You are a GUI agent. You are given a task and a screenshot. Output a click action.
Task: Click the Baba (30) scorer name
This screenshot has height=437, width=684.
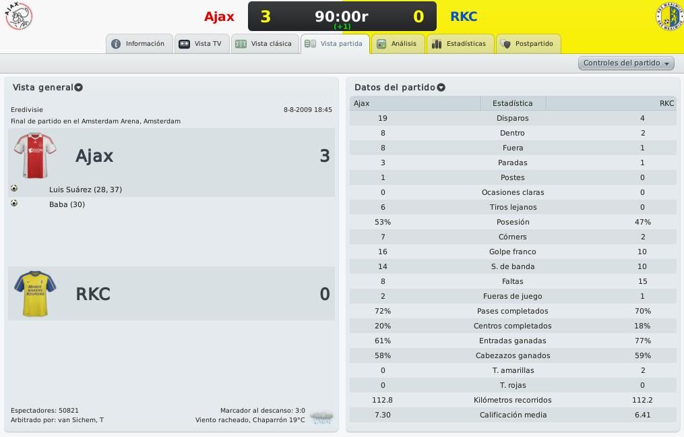point(67,205)
